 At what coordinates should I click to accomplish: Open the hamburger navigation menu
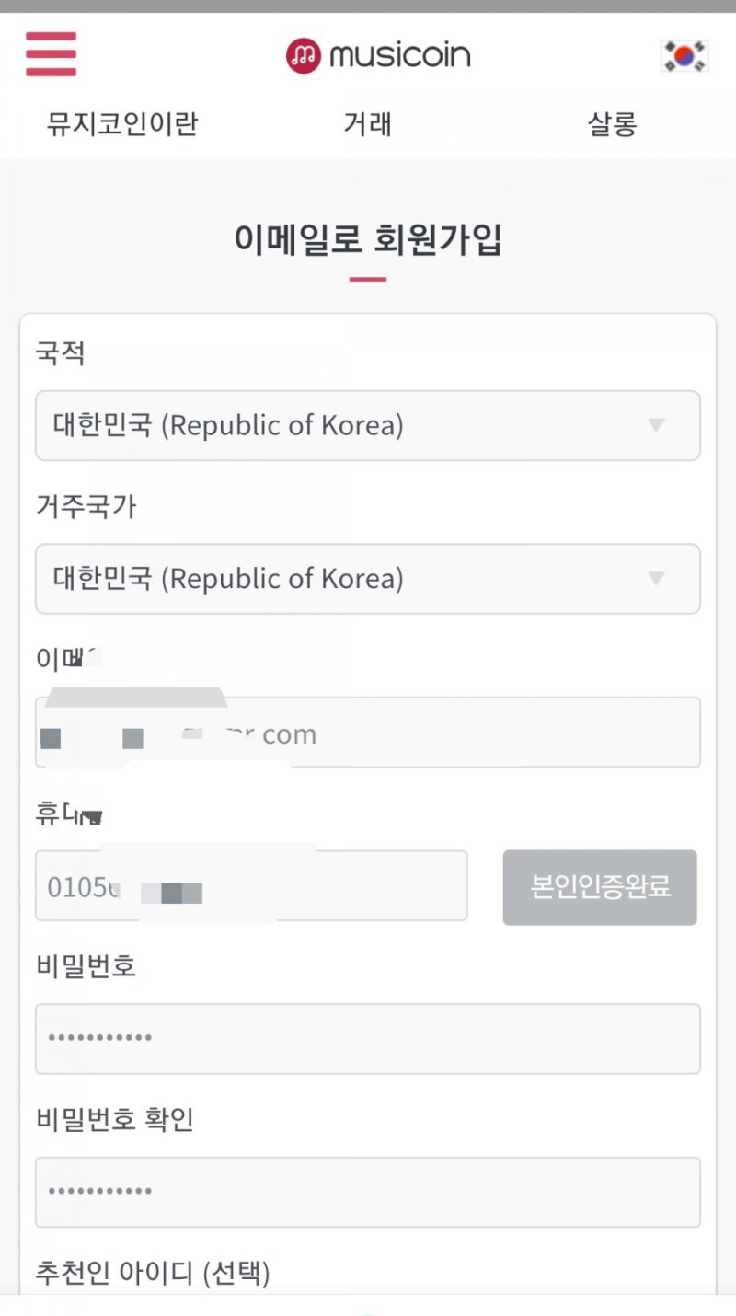tap(50, 55)
